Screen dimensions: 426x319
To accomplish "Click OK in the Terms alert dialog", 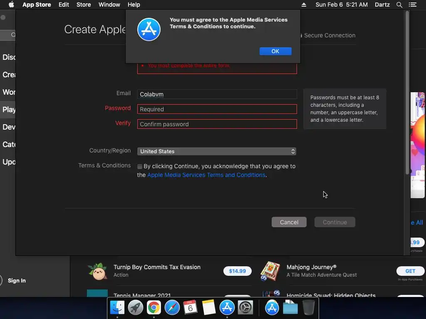I will click(x=275, y=51).
